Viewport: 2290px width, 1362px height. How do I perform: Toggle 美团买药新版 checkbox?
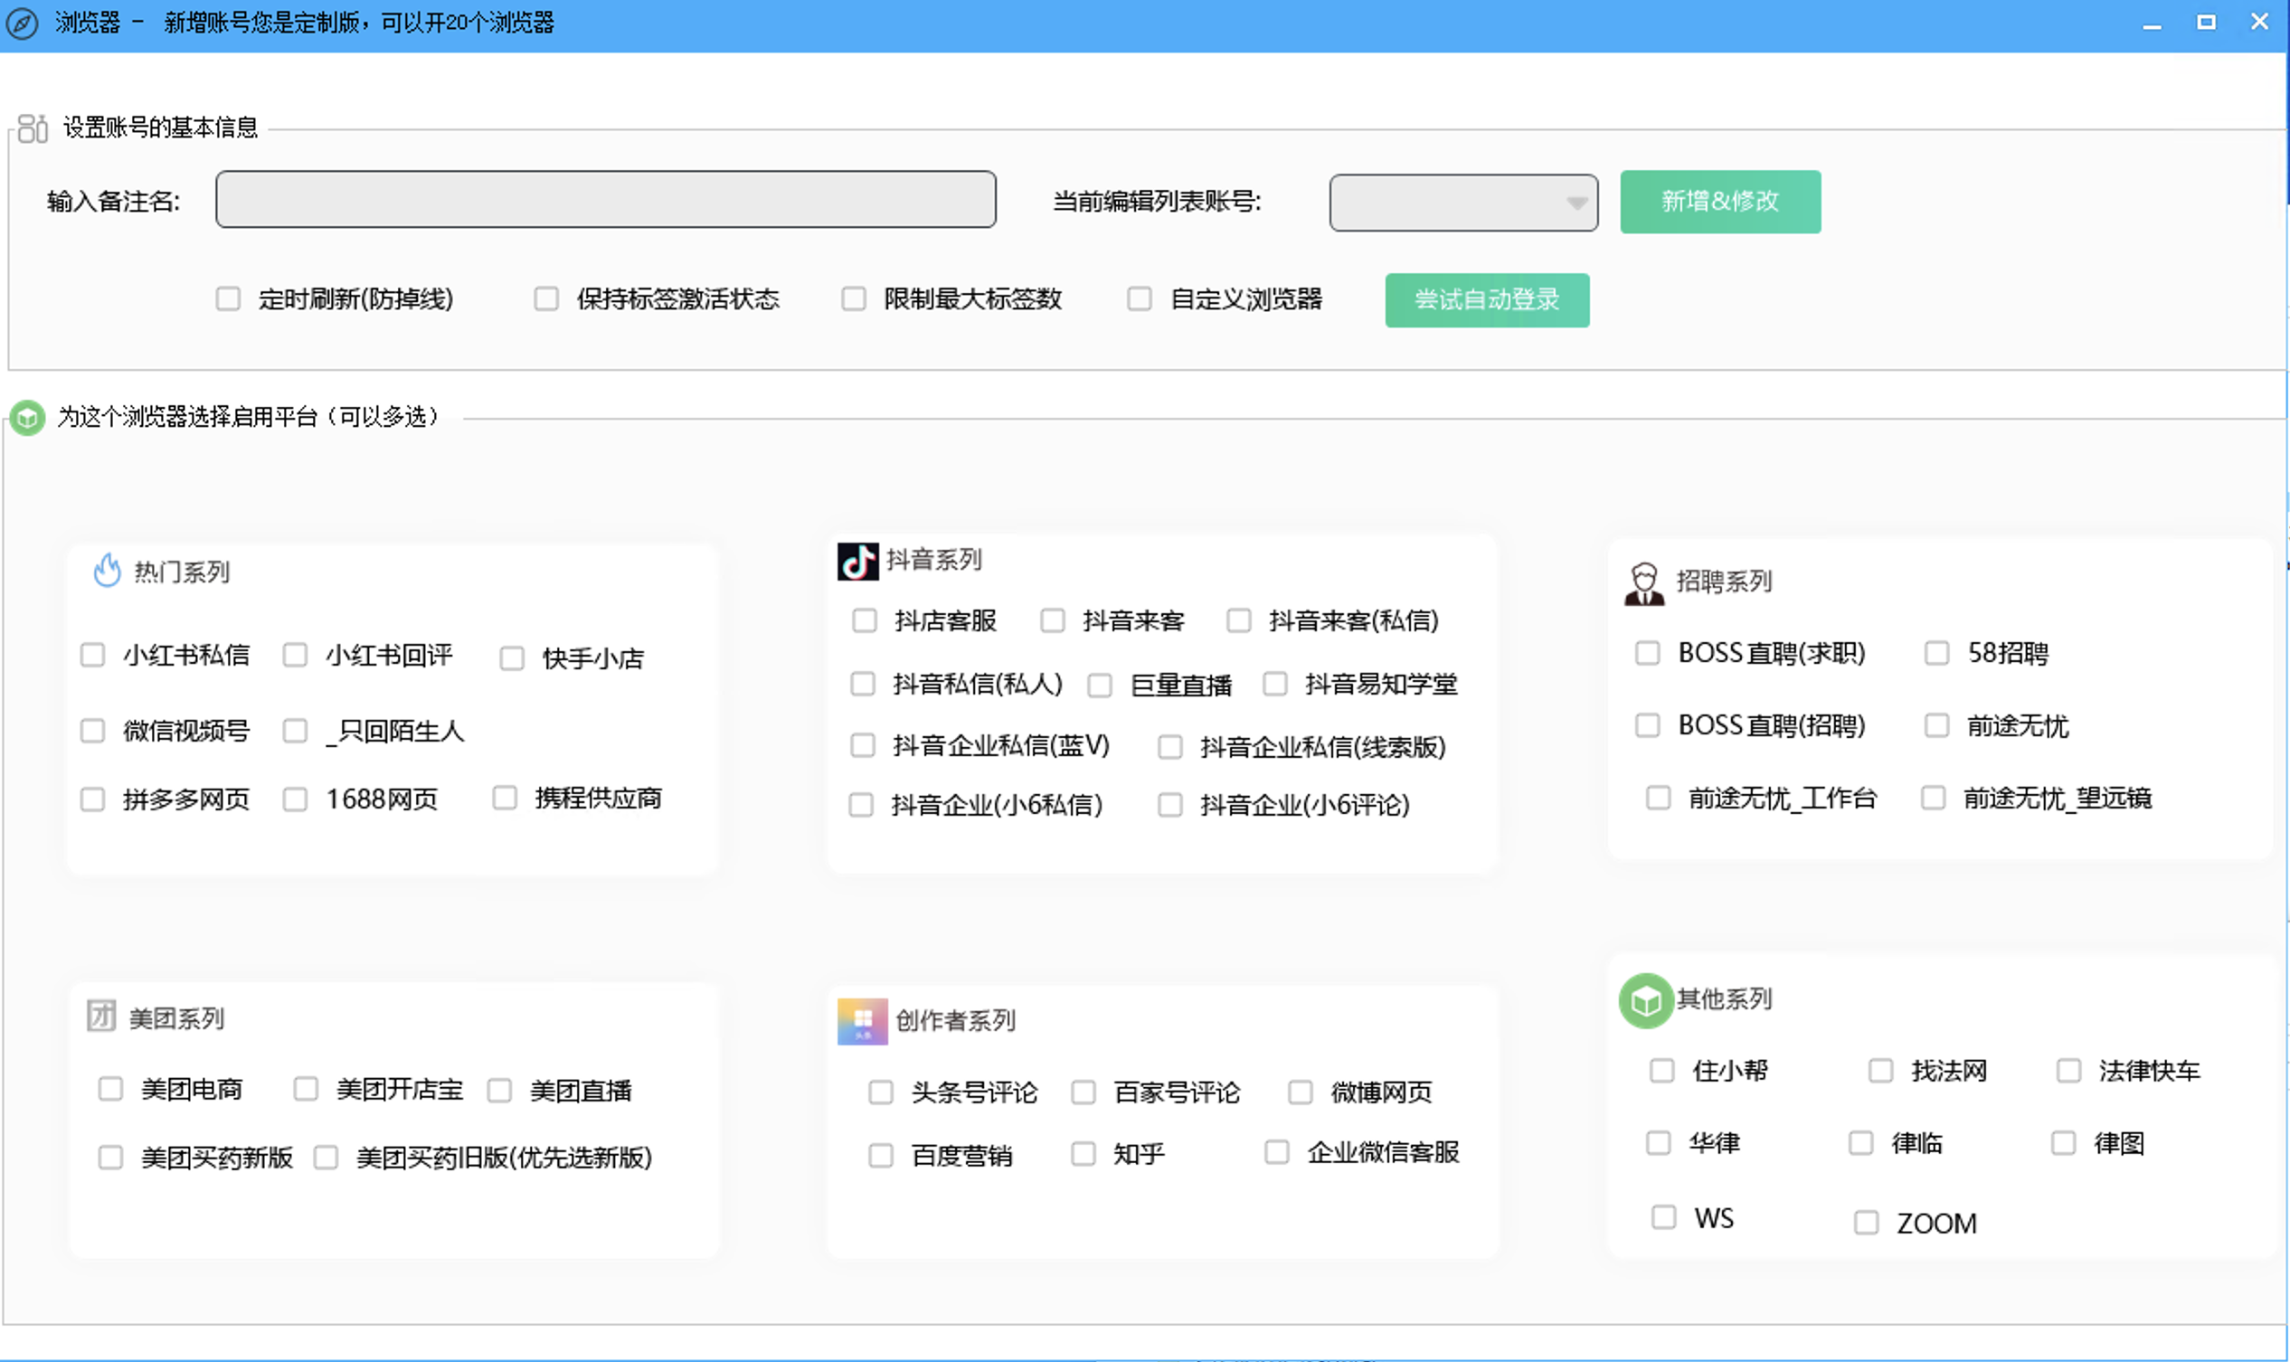coord(111,1159)
